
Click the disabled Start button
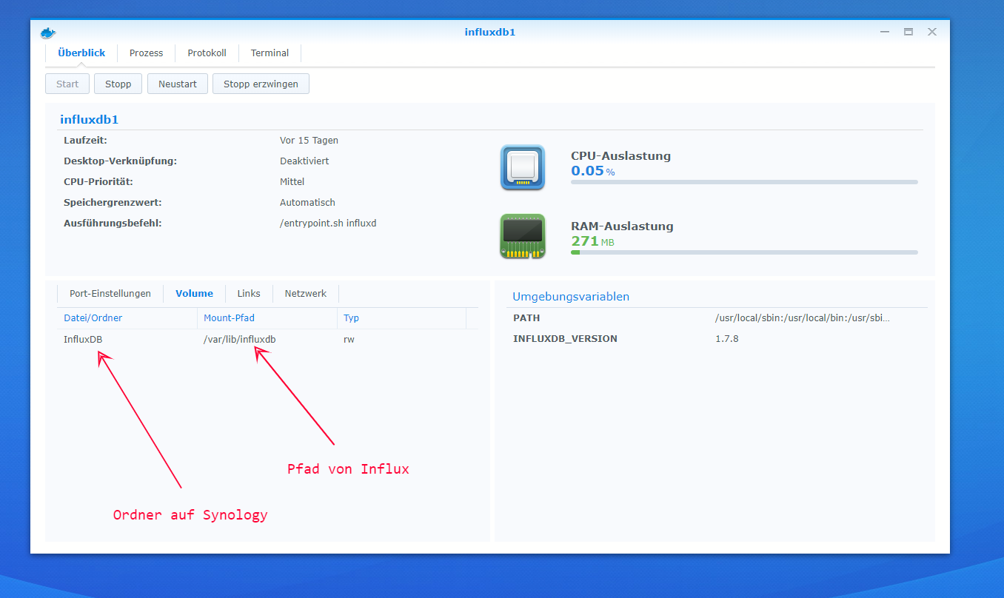coord(67,84)
